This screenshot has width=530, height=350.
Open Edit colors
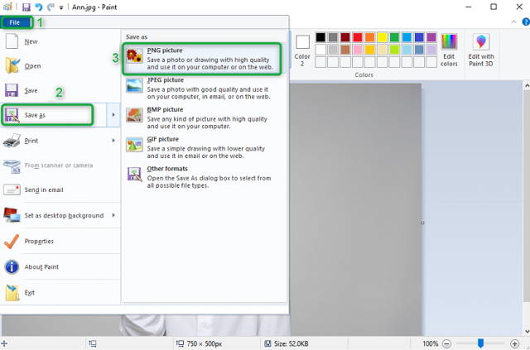pyautogui.click(x=449, y=50)
